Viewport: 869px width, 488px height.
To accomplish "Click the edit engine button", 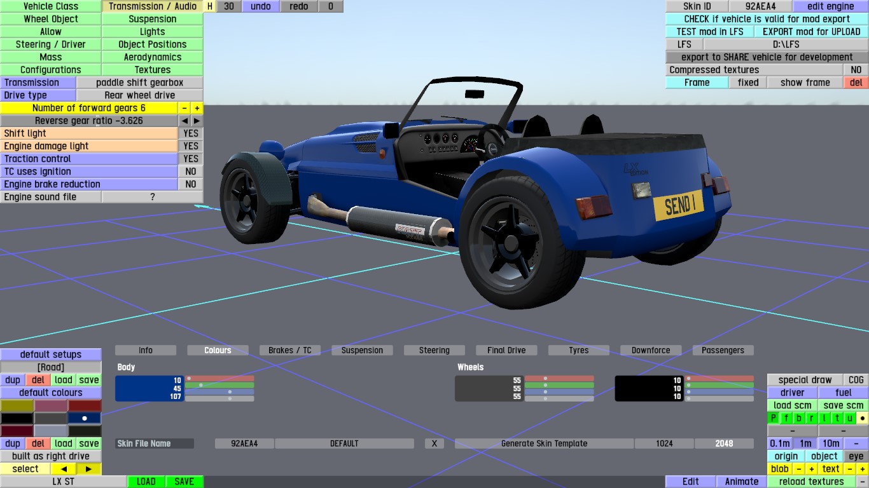I will point(831,6).
